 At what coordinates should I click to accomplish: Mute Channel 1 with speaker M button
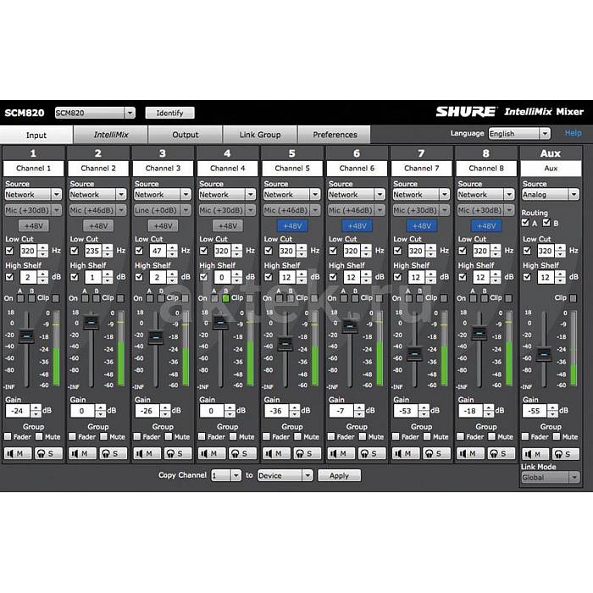pos(18,453)
